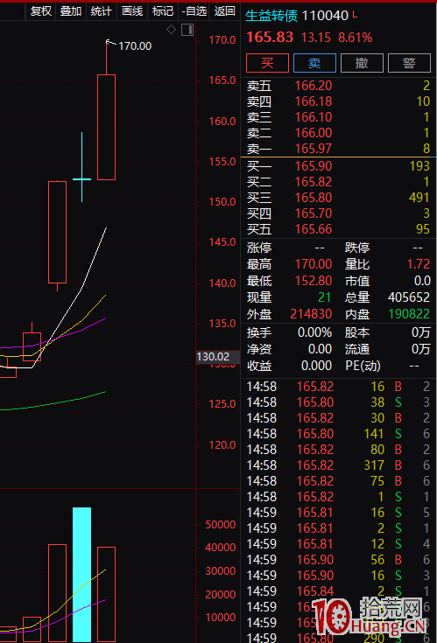Remove from watchlist via -自选
Screen dimensions: 437x643
[194, 11]
